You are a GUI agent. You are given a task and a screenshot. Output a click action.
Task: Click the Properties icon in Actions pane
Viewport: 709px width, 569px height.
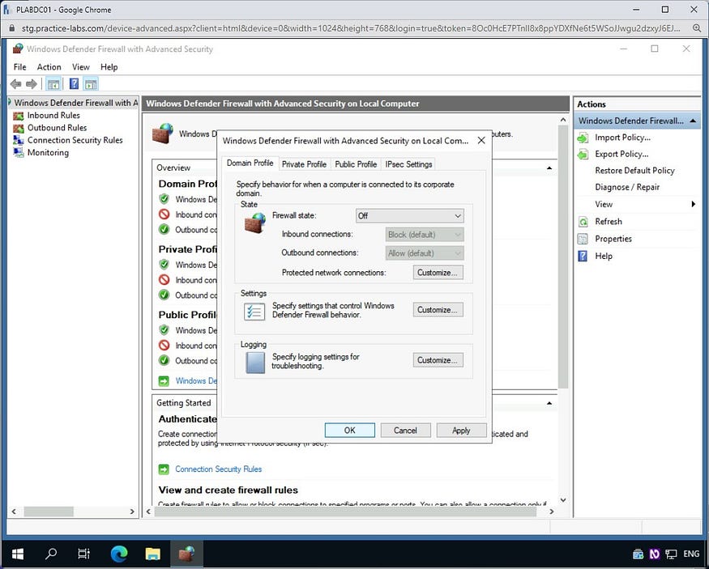click(583, 239)
